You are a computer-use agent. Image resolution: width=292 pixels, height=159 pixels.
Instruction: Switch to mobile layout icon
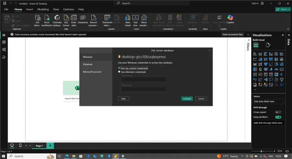(20, 145)
